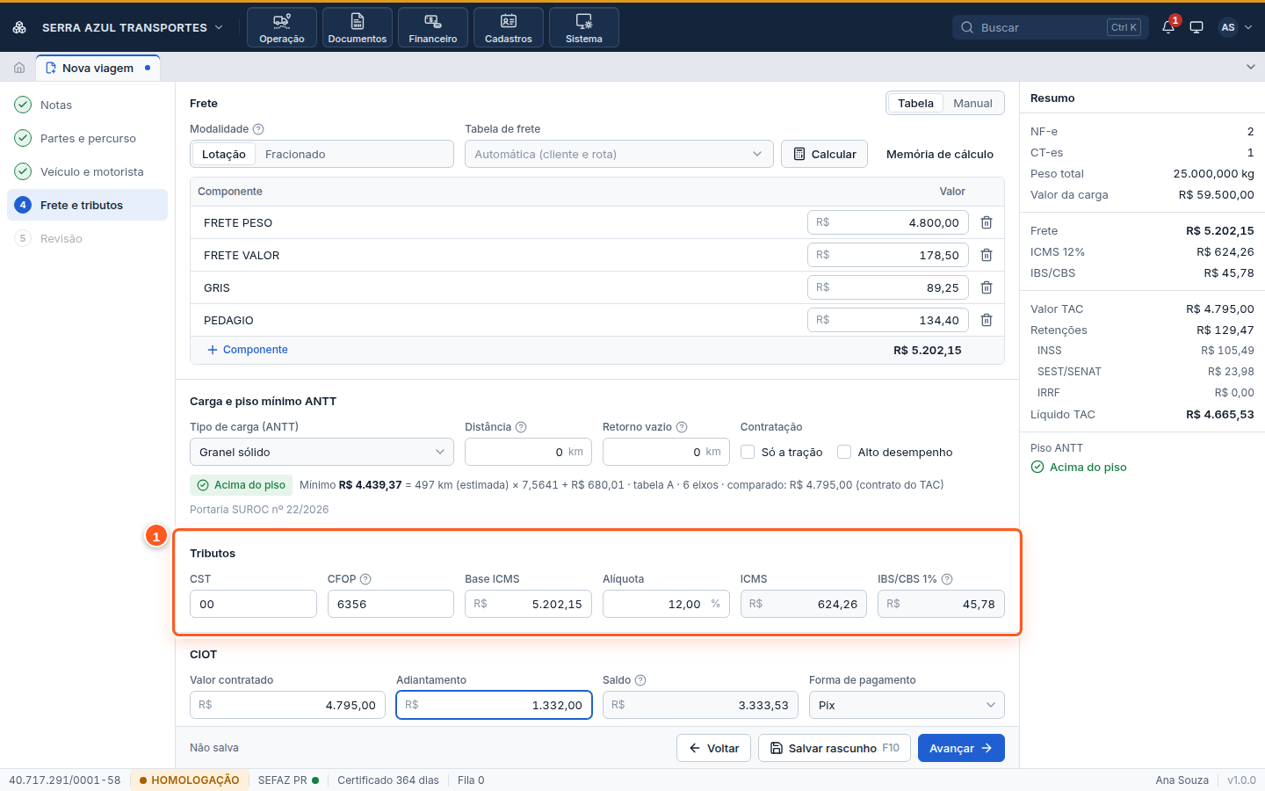Select Lotação modality

(224, 154)
